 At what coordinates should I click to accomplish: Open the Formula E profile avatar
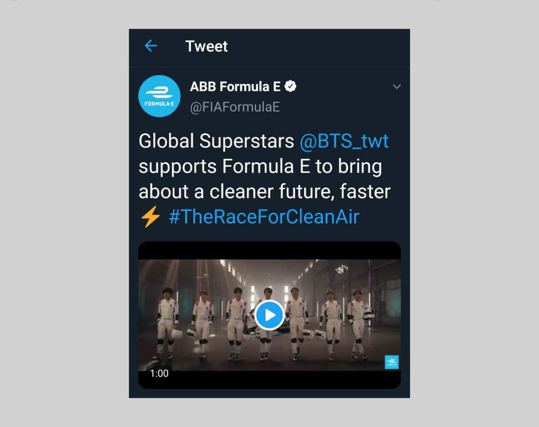click(159, 96)
